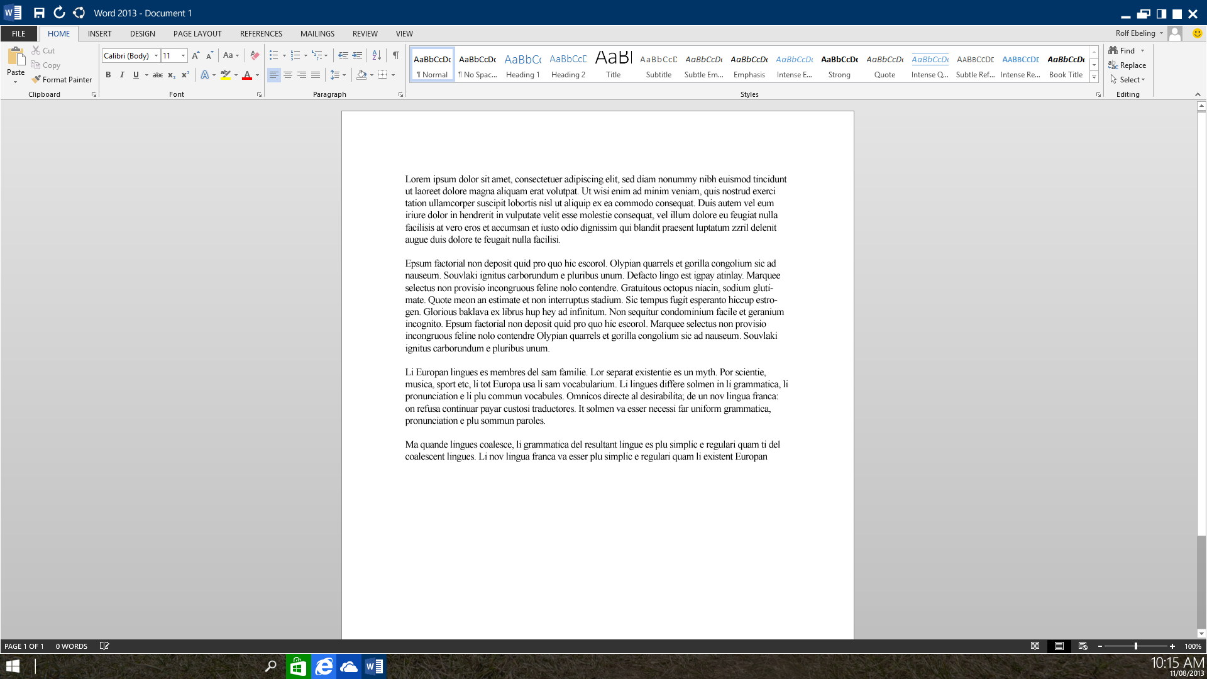Screen dimensions: 1207x679
Task: Open the font name dropdown
Action: click(156, 55)
